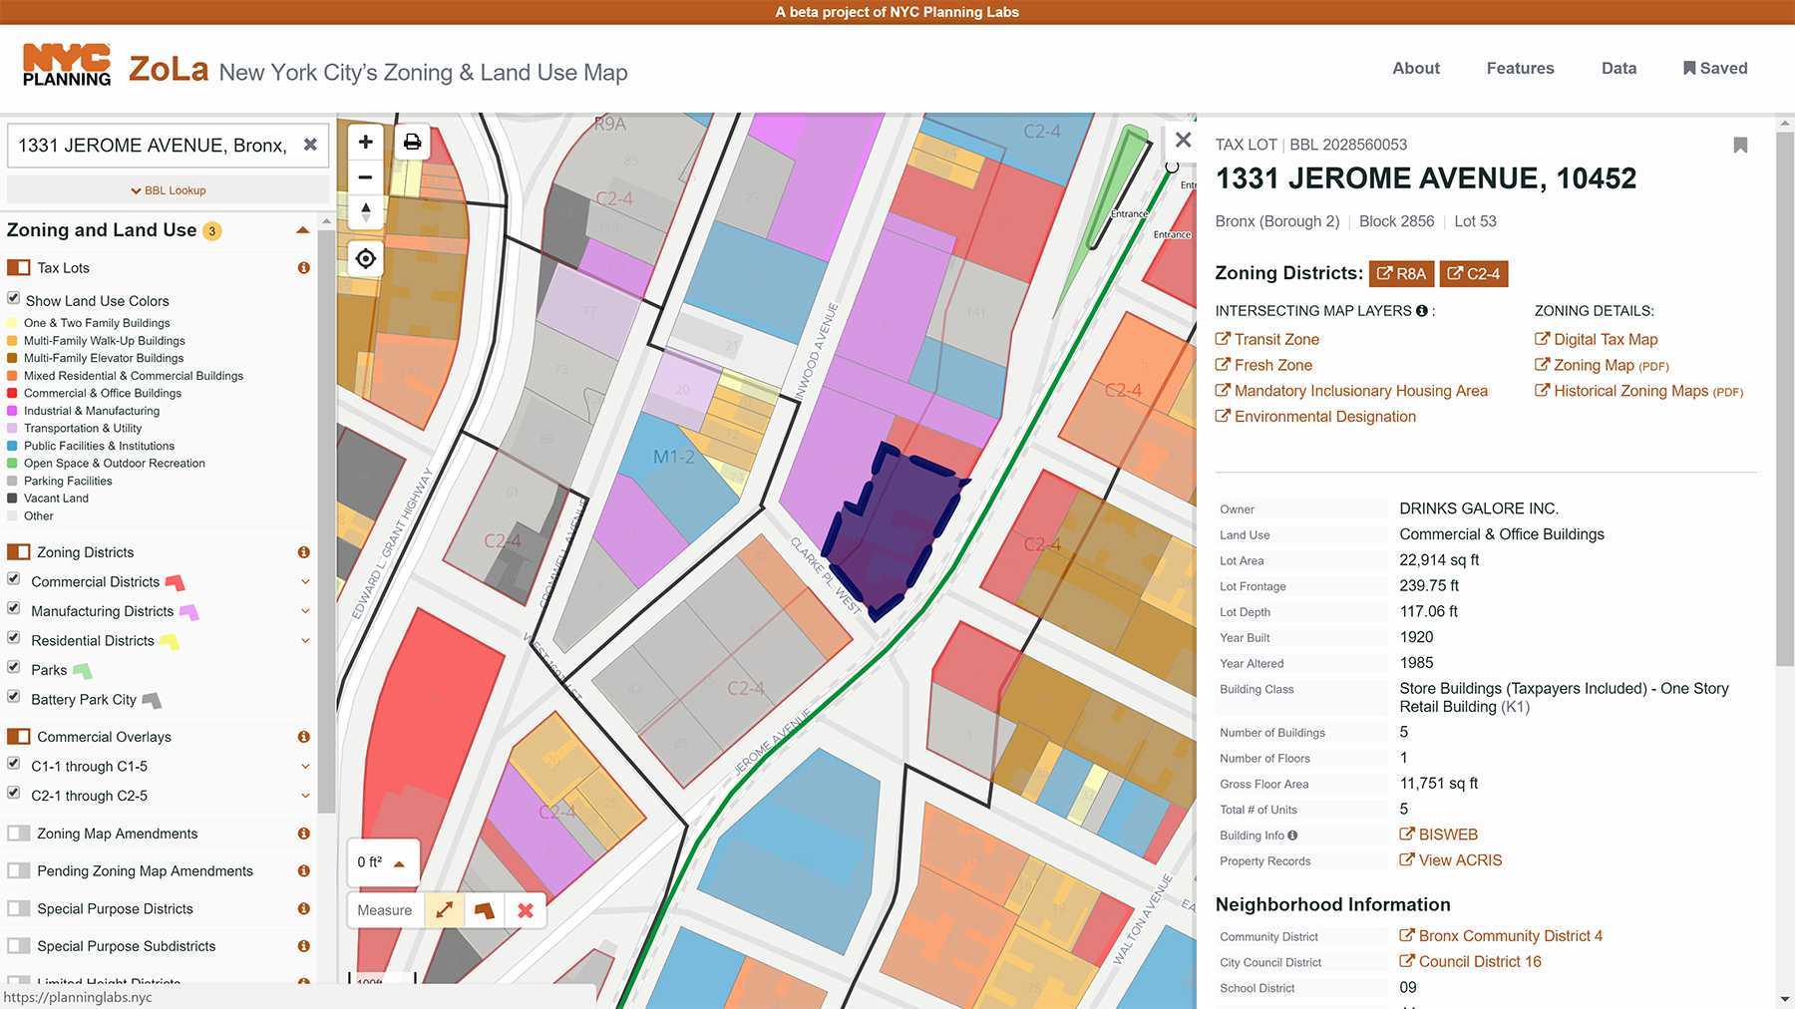The image size is (1795, 1009).
Task: Uncheck Parks checkbox
Action: click(14, 667)
